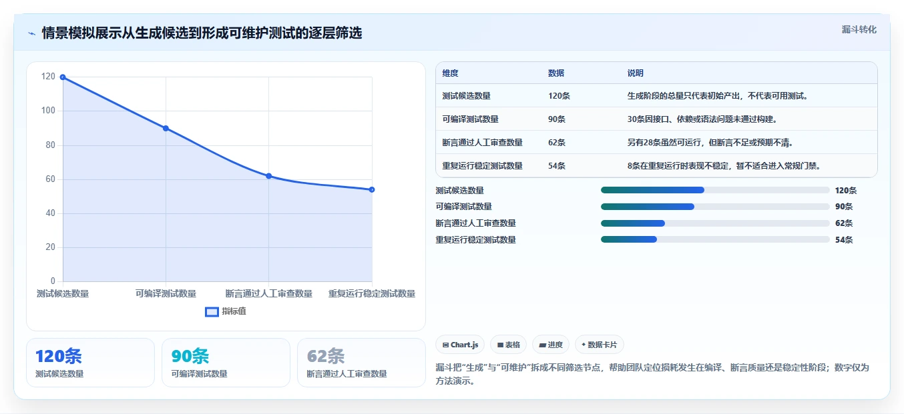Click the 可编译测试数量 table row label

(470, 119)
